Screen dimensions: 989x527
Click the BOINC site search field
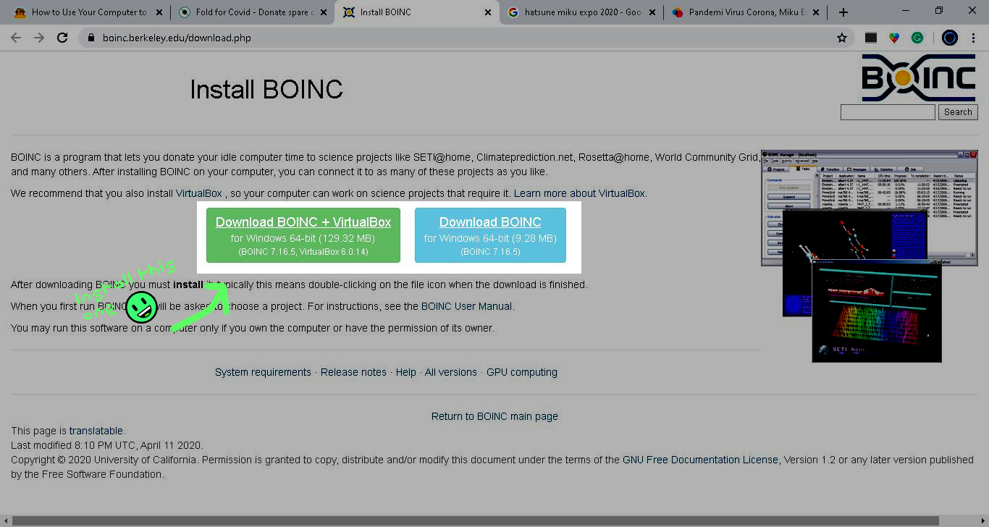click(888, 112)
